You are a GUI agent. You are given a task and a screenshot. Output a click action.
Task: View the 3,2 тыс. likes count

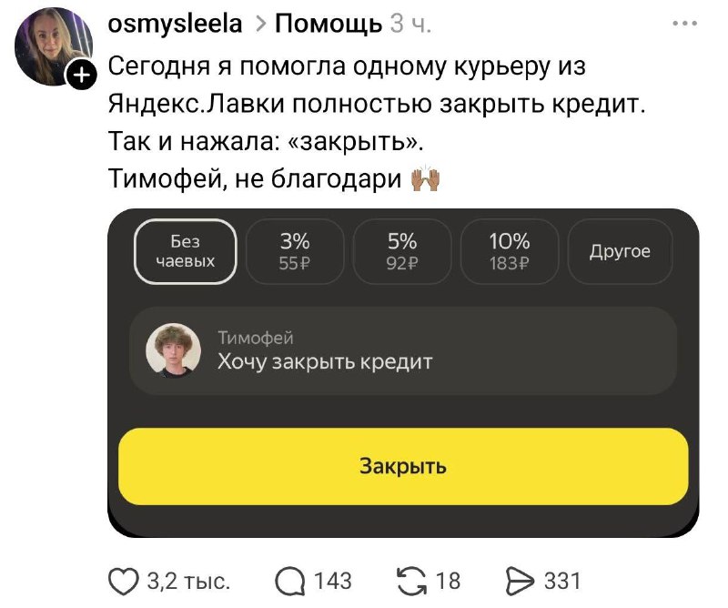188,581
